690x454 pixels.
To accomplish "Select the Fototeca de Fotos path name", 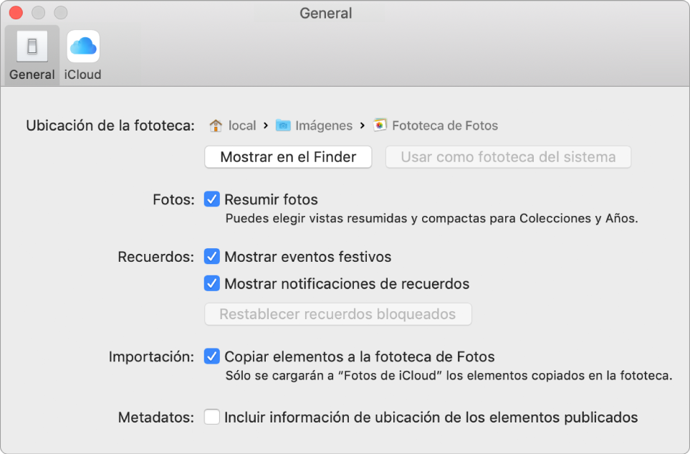I will [x=444, y=126].
